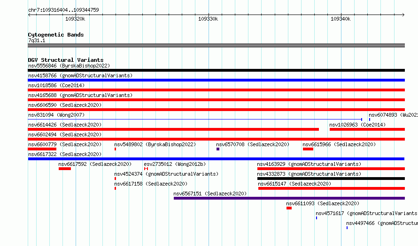Open variant nsv6615966 (Sedlazeck2020) label
Screen dimensions: 418x246
pyautogui.click(x=339, y=144)
